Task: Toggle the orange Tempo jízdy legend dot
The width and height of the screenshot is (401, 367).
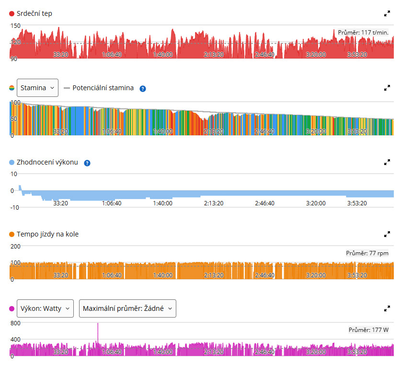Action: [x=12, y=234]
